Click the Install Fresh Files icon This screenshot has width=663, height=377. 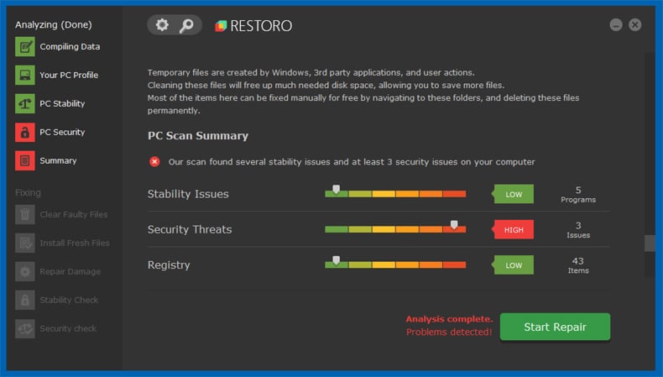(x=25, y=243)
